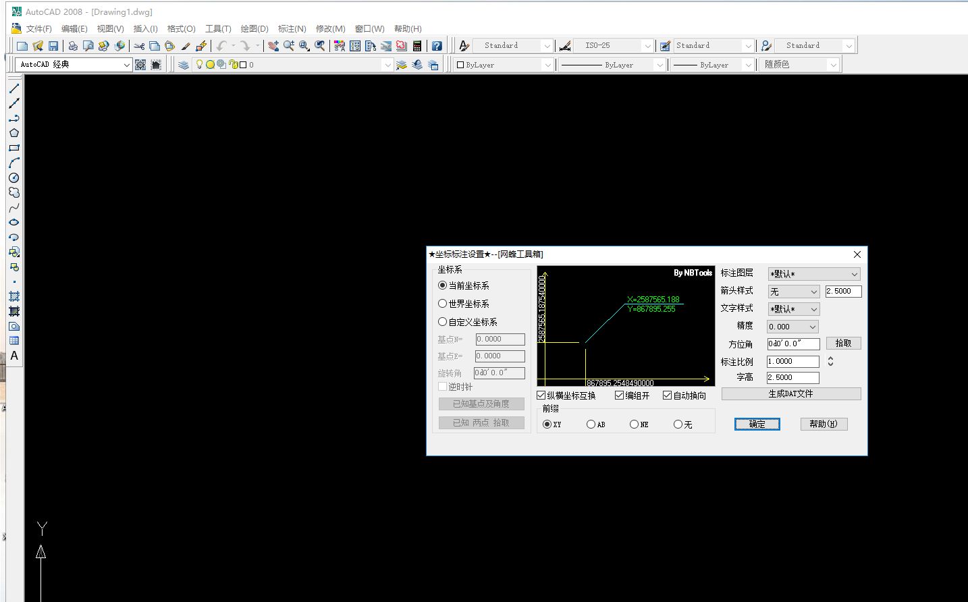The height and width of the screenshot is (602, 968).
Task: Toggle 编组开 checkbox
Action: click(633, 395)
